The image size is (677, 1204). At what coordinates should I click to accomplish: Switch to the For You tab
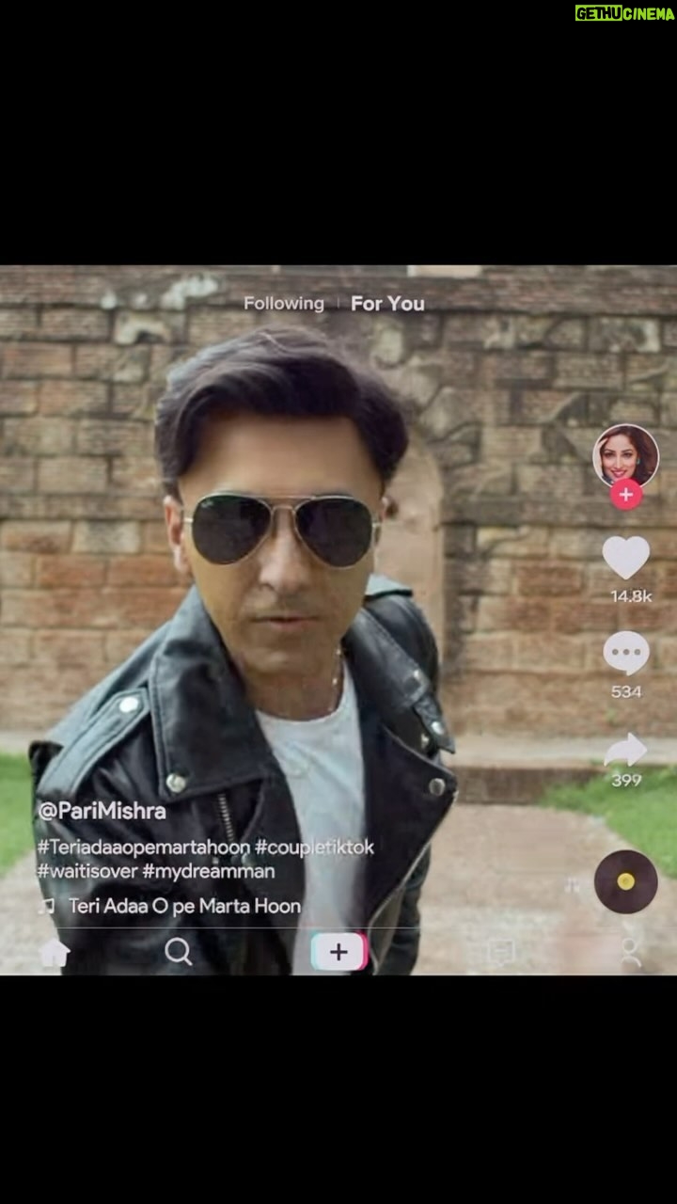point(387,304)
